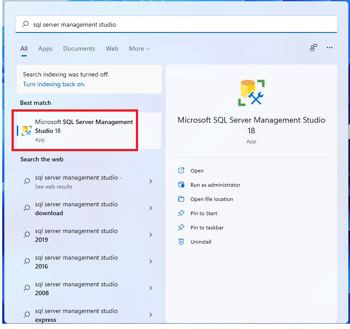350x329 pixels.
Task: Expand arrow for 'sql server management studio 2019'
Action: pos(151,235)
